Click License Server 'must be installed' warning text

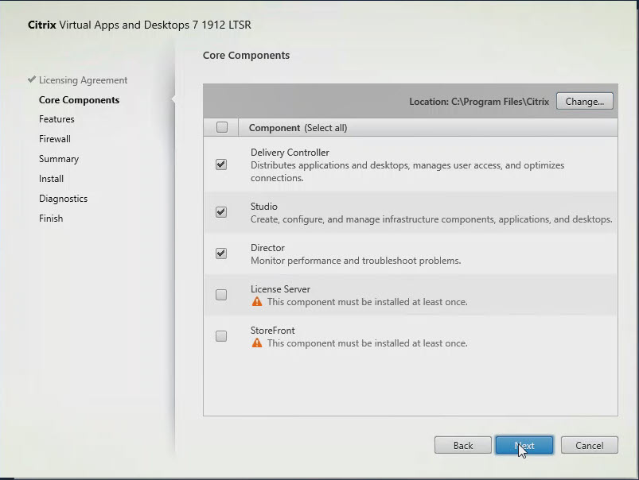(367, 302)
